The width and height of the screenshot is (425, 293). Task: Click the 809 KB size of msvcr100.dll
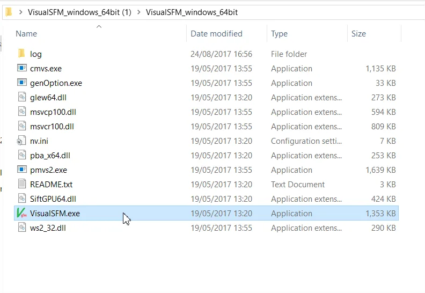[384, 127]
